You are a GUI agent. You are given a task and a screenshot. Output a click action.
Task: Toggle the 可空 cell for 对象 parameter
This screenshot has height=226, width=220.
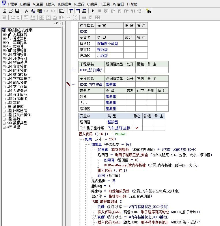[x=141, y=97]
